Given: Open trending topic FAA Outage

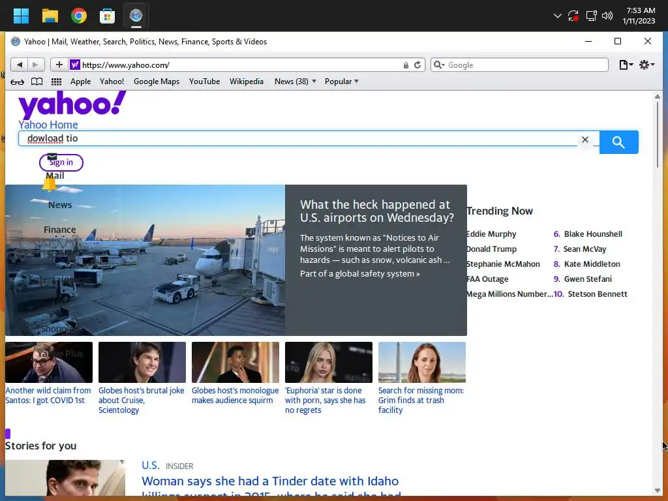Looking at the screenshot, I should [487, 279].
